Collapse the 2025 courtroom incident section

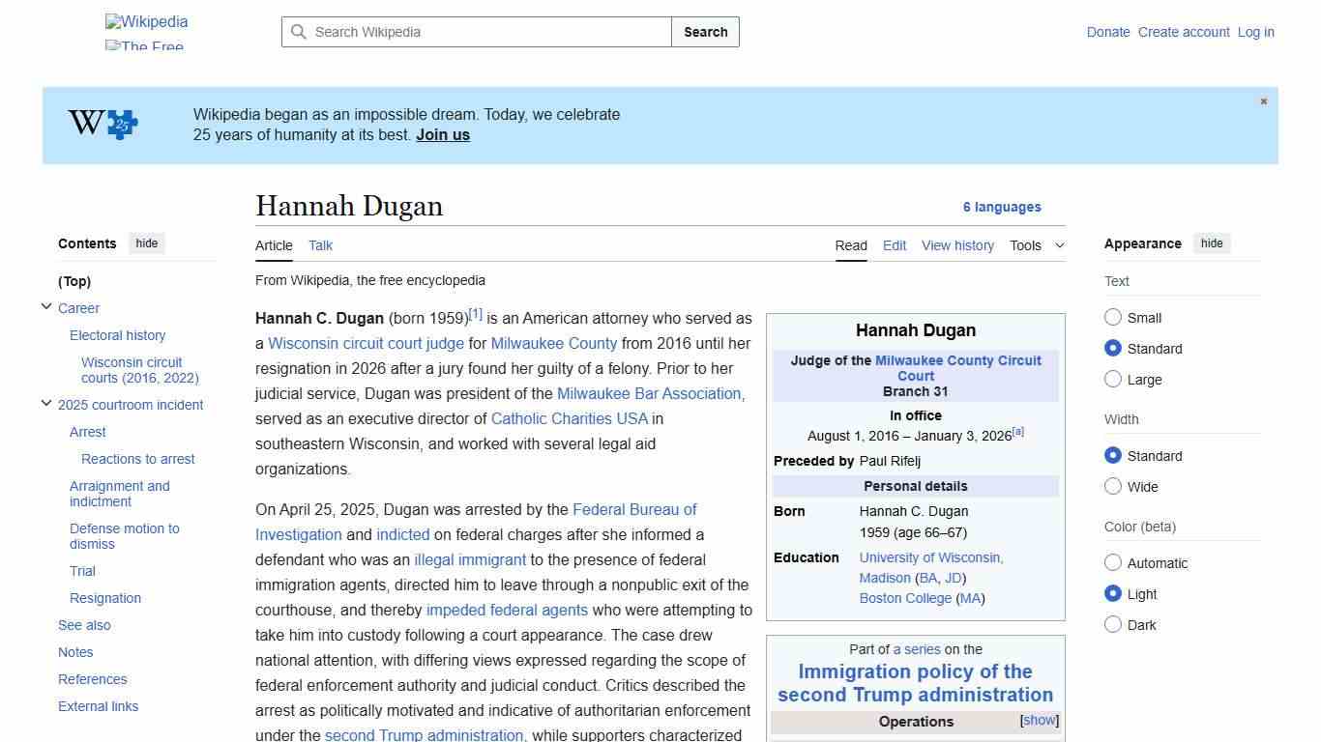tap(46, 403)
